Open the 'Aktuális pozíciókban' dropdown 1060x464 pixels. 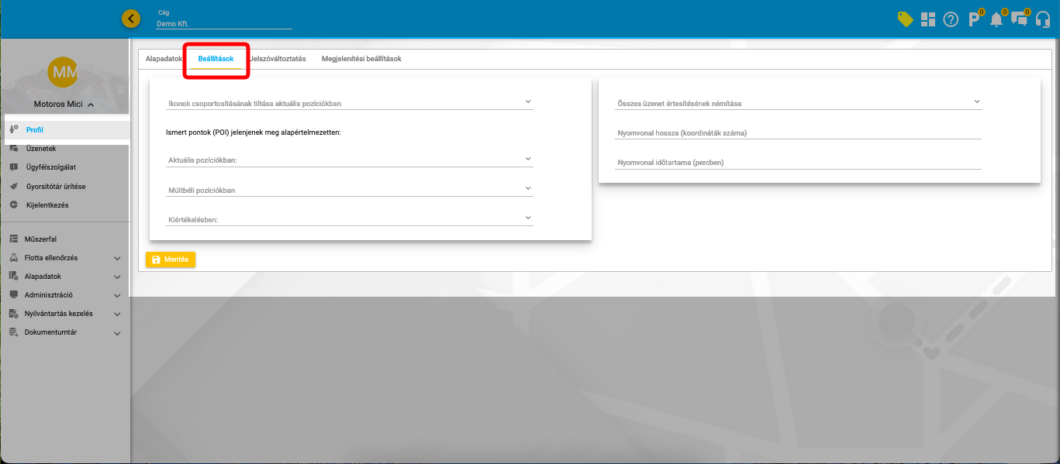point(349,160)
